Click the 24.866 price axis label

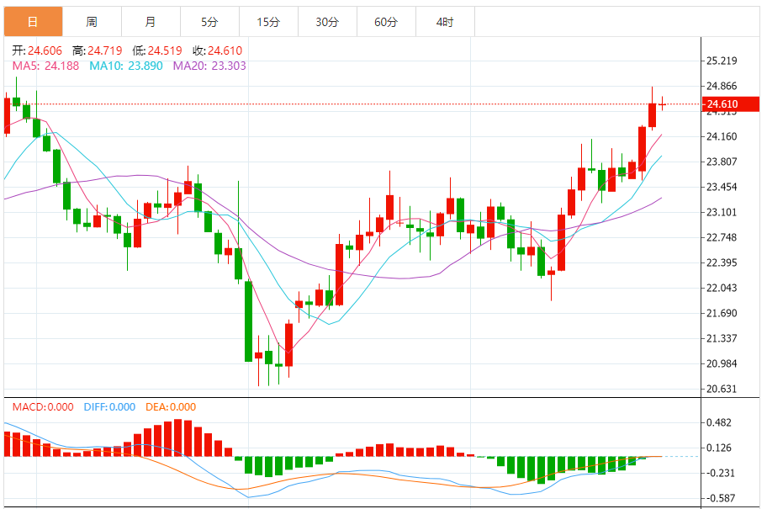tap(722, 86)
